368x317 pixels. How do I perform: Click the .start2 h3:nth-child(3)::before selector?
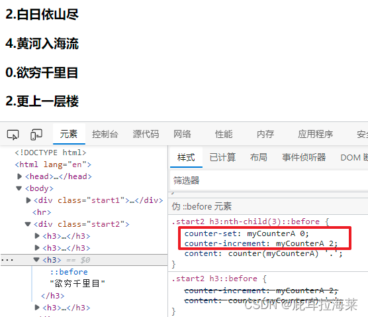[x=246, y=222]
